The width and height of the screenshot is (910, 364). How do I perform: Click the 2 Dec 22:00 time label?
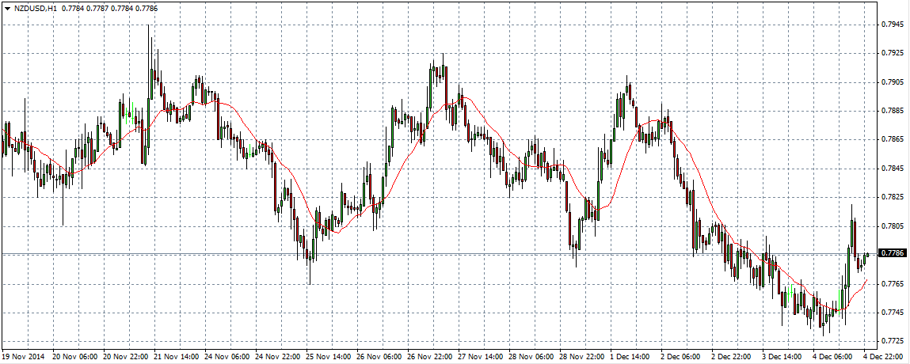[731, 357]
